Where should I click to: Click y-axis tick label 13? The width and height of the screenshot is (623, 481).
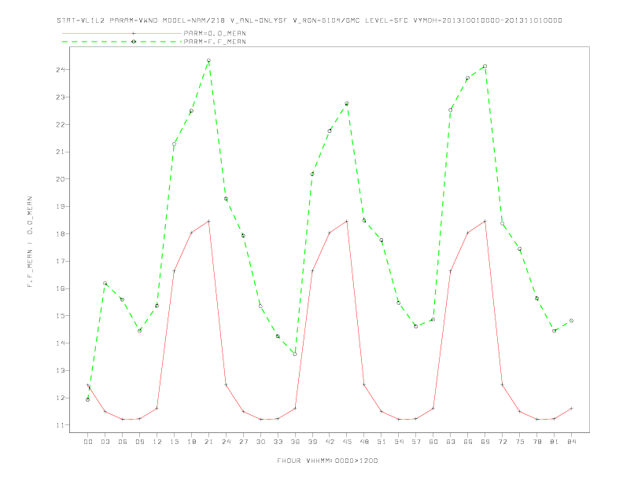tap(61, 371)
